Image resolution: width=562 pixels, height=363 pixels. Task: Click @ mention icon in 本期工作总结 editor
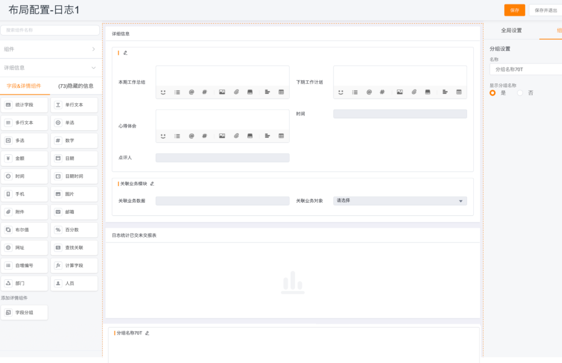click(191, 92)
